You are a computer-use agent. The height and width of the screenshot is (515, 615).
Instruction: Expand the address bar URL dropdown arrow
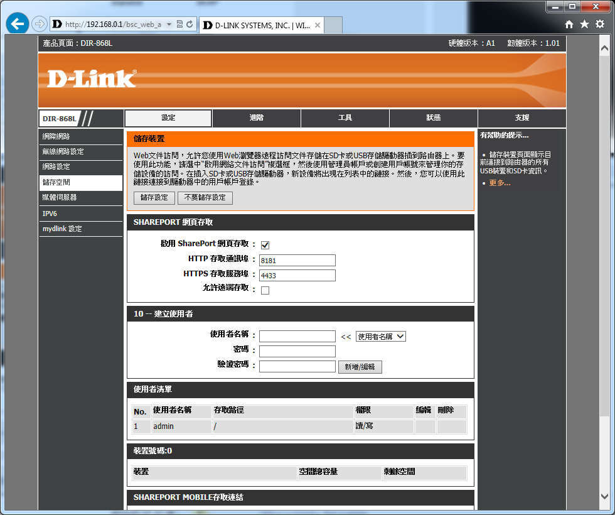click(169, 24)
